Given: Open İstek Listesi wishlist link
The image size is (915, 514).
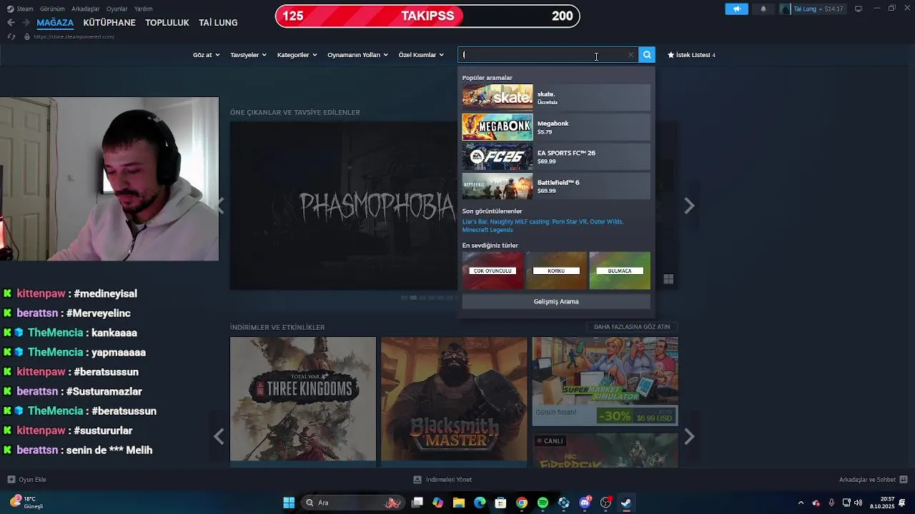Looking at the screenshot, I should pyautogui.click(x=691, y=55).
